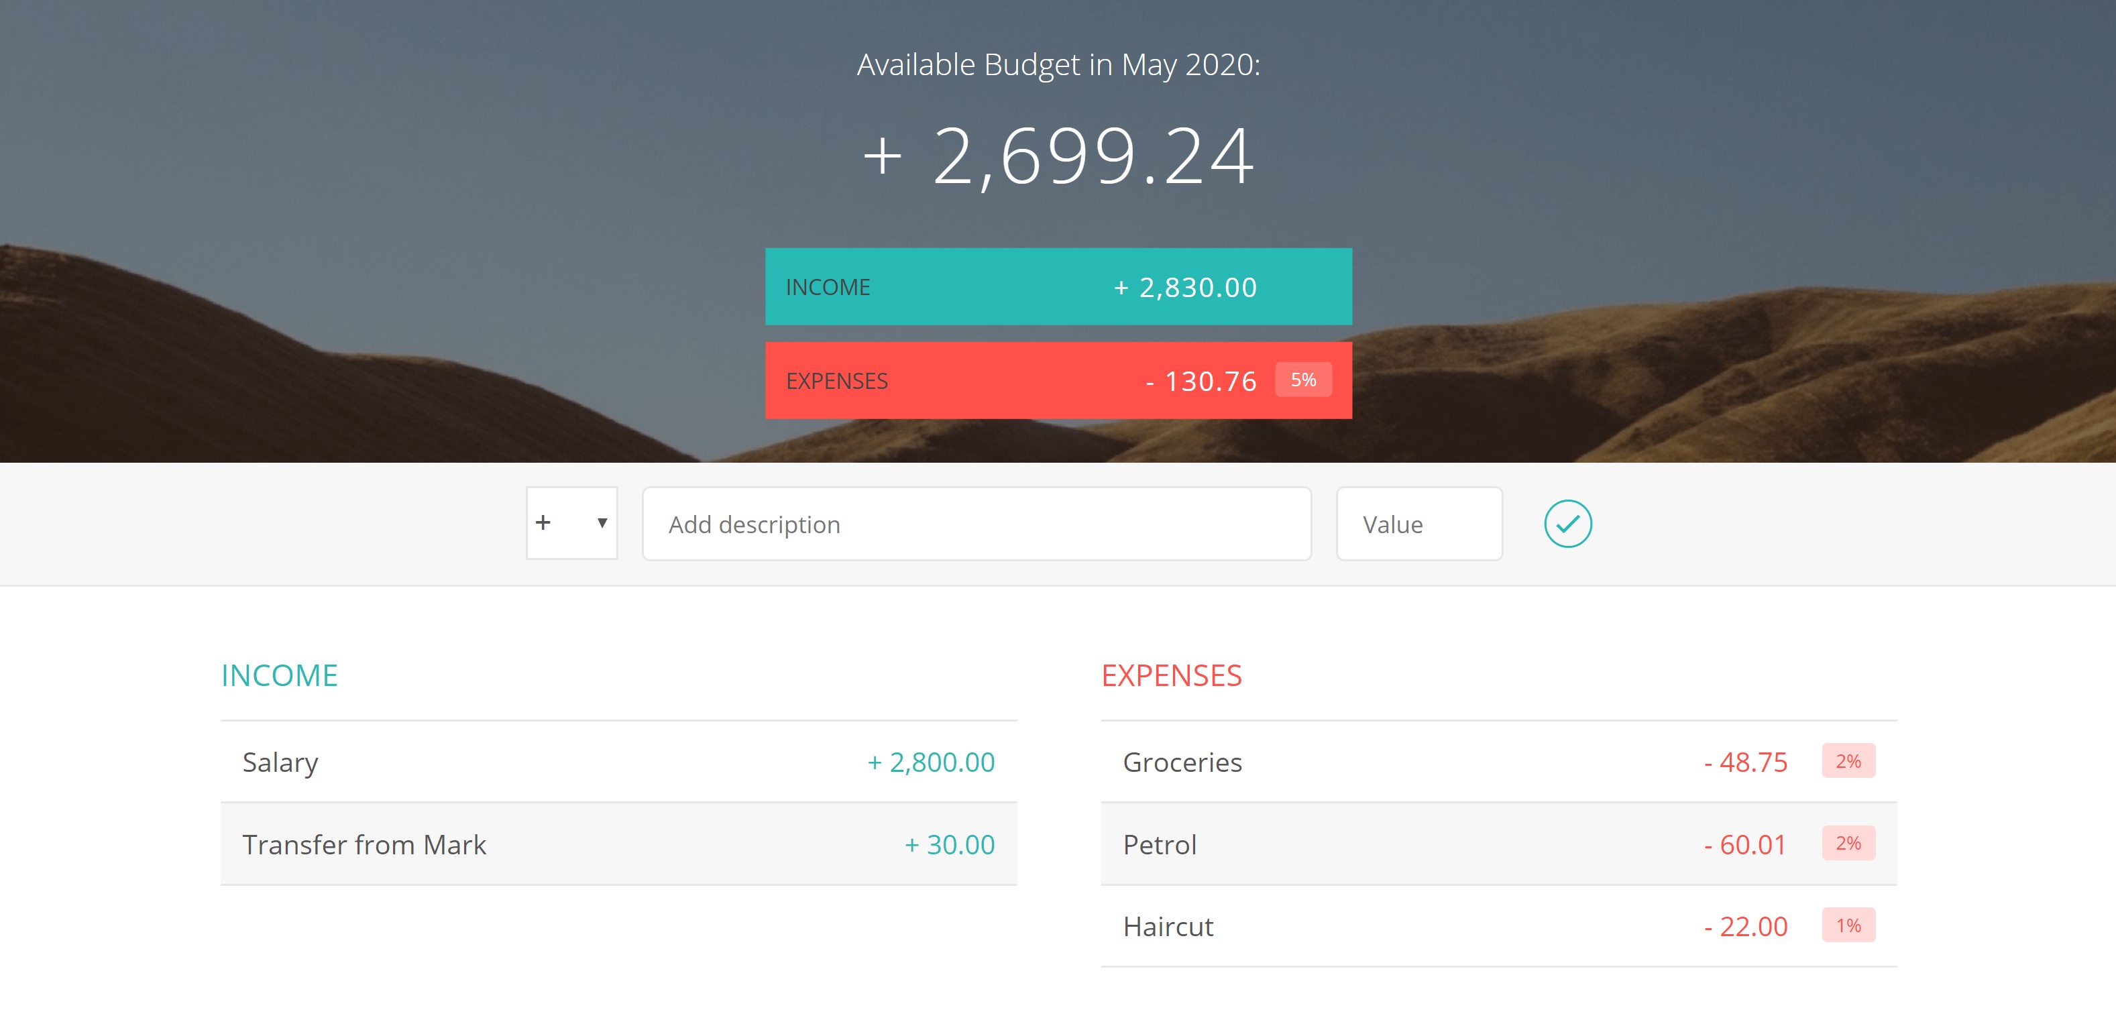Click the + 2,800.00 salary amount
Image resolution: width=2116 pixels, height=1024 pixels.
pyautogui.click(x=931, y=762)
